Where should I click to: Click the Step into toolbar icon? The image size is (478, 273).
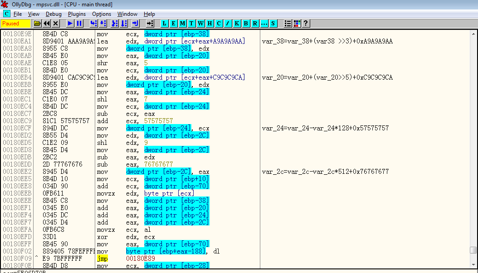[94, 24]
